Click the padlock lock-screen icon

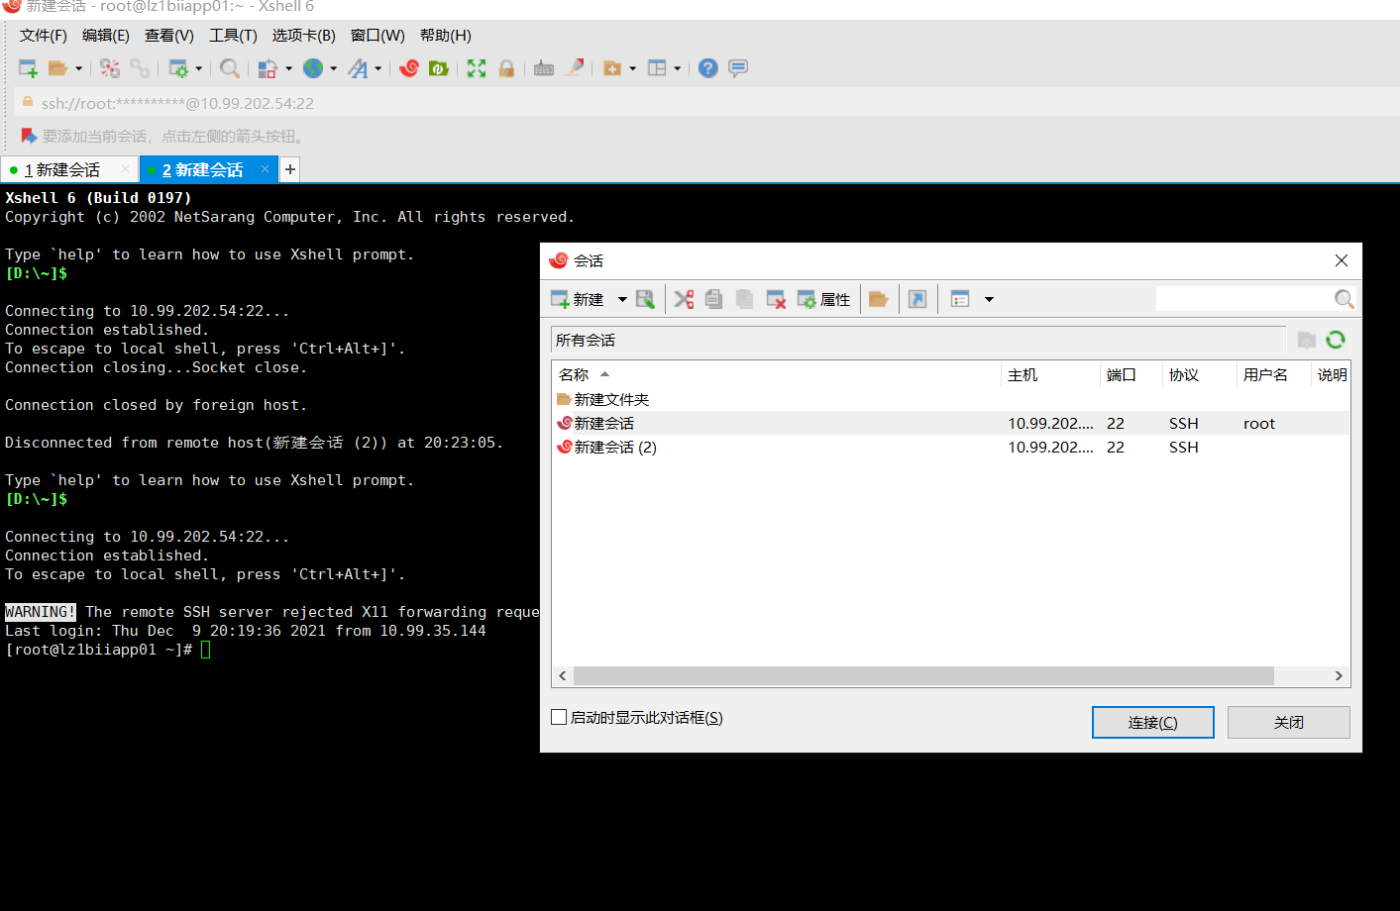[x=506, y=68]
